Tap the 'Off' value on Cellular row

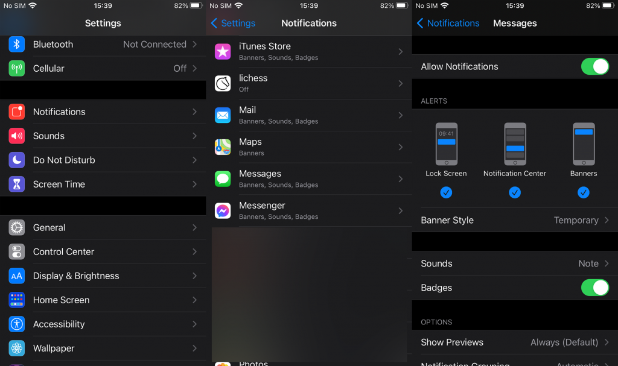point(180,69)
